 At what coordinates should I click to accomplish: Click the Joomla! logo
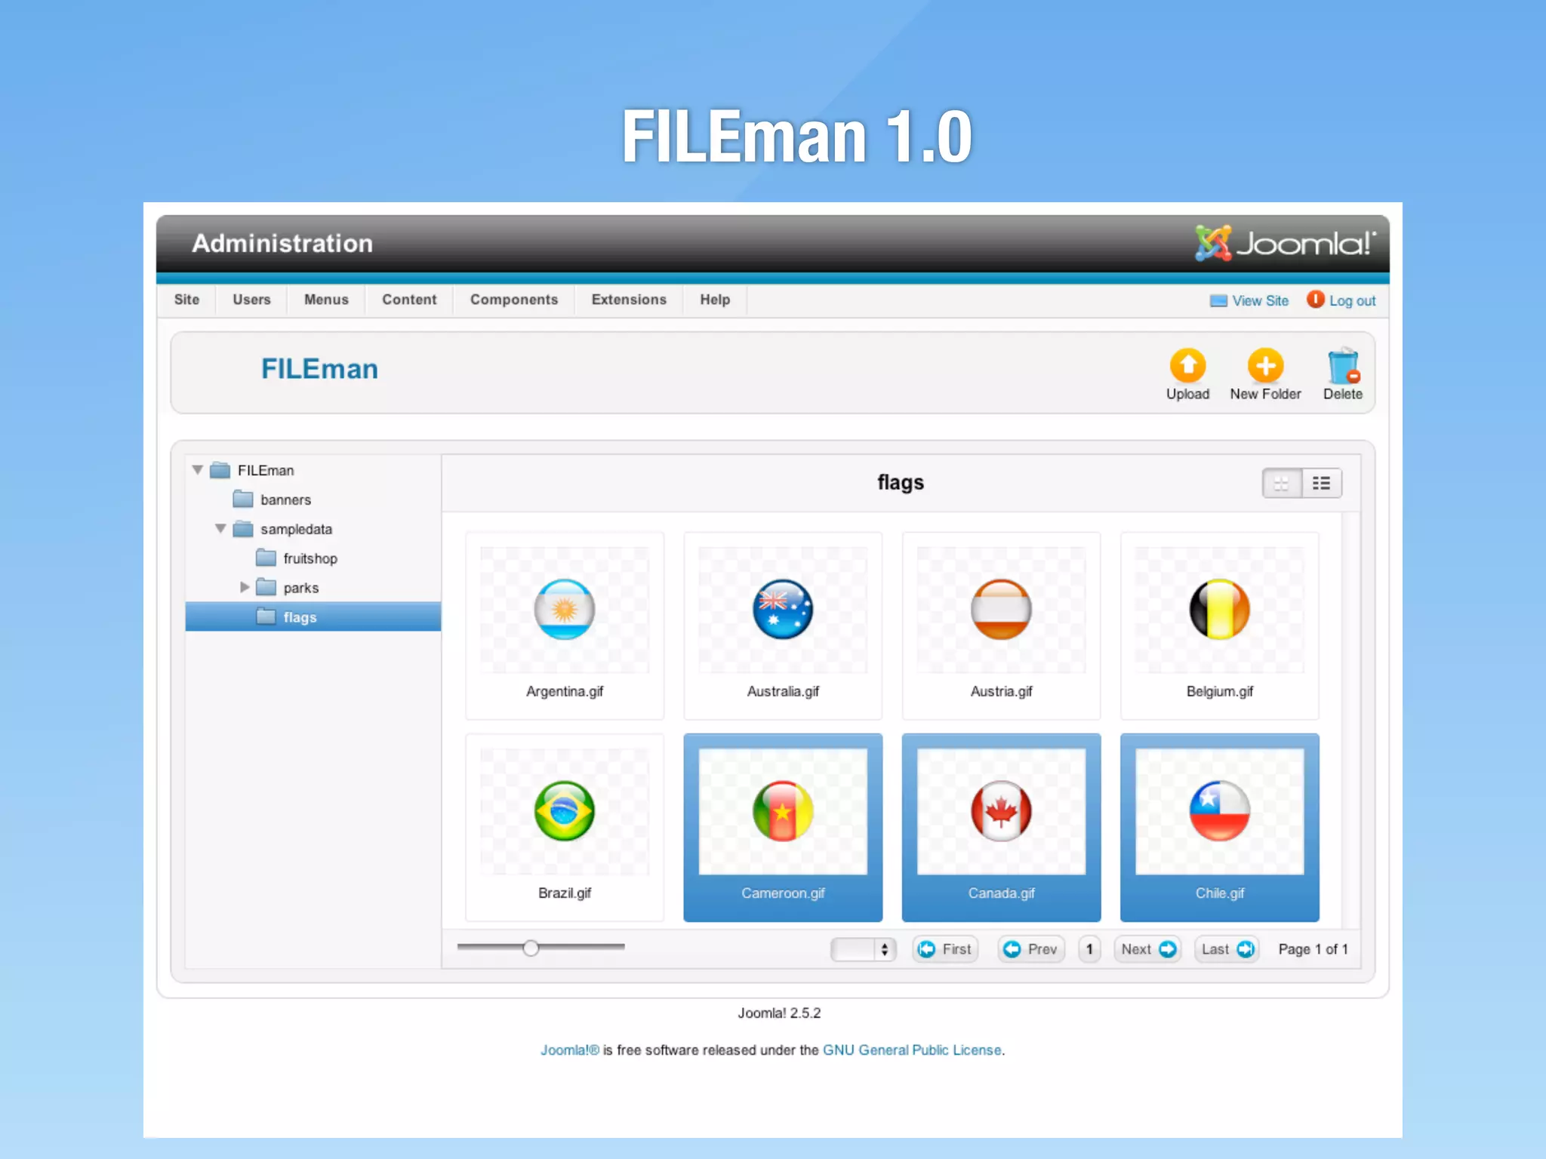point(1285,243)
